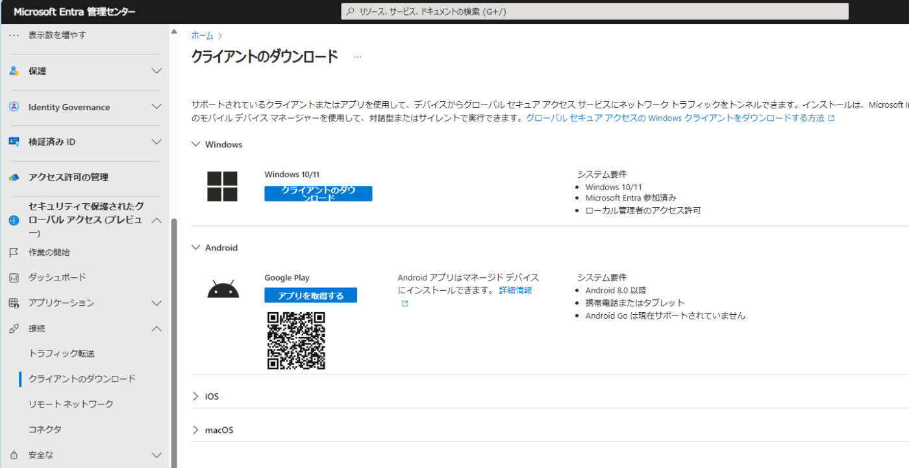This screenshot has width=909, height=468.
Task: Click the Microsoft Entra 管理センター title
Action: tap(75, 12)
